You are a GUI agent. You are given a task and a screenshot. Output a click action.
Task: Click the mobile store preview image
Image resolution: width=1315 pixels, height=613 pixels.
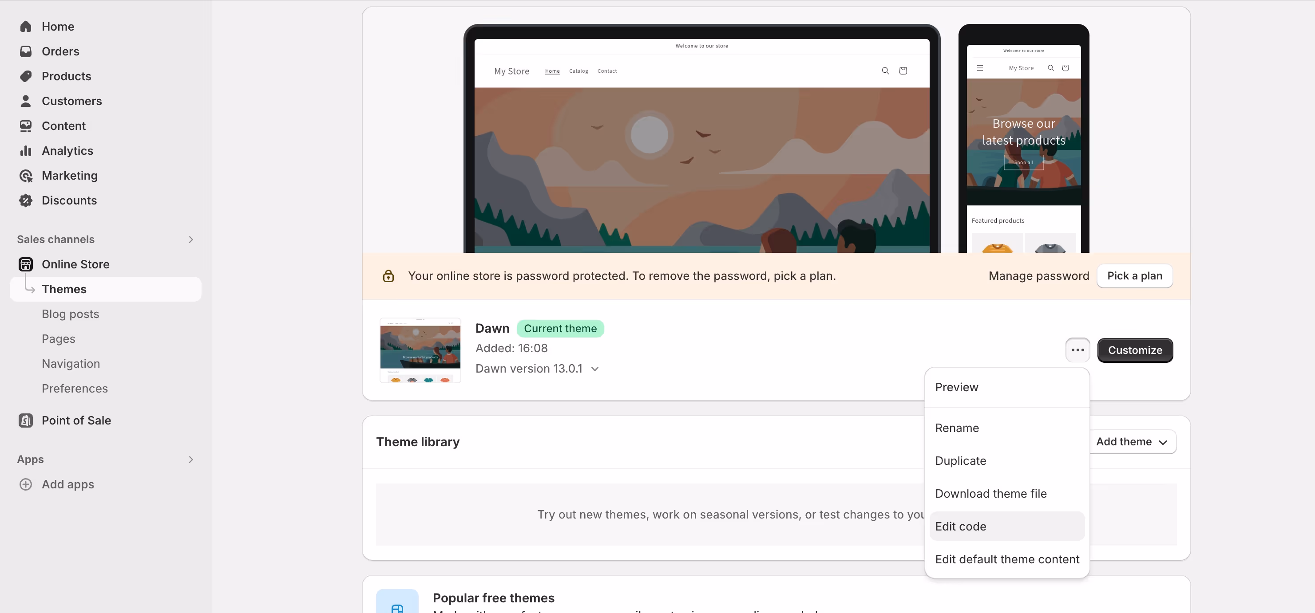(1023, 139)
